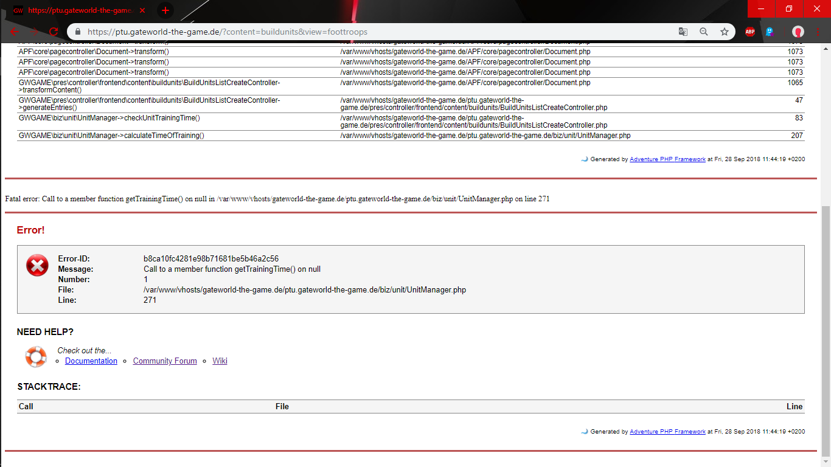Viewport: 831px width, 467px height.
Task: Click the upper Adventure PHP Framework link
Action: 667,159
